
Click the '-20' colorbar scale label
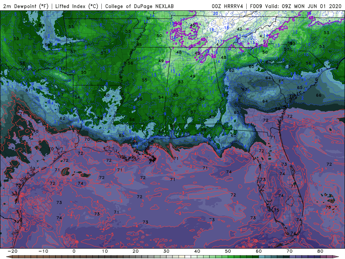13,251
